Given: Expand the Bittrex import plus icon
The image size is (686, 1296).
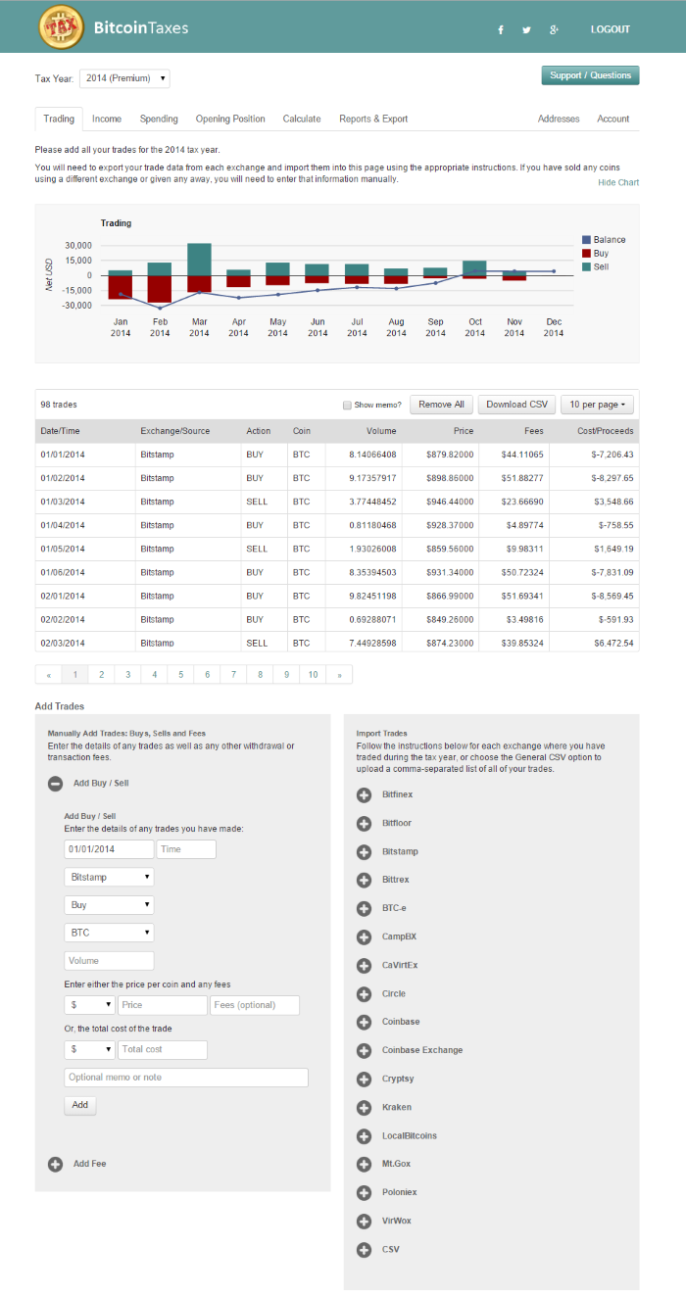Looking at the screenshot, I should [365, 880].
